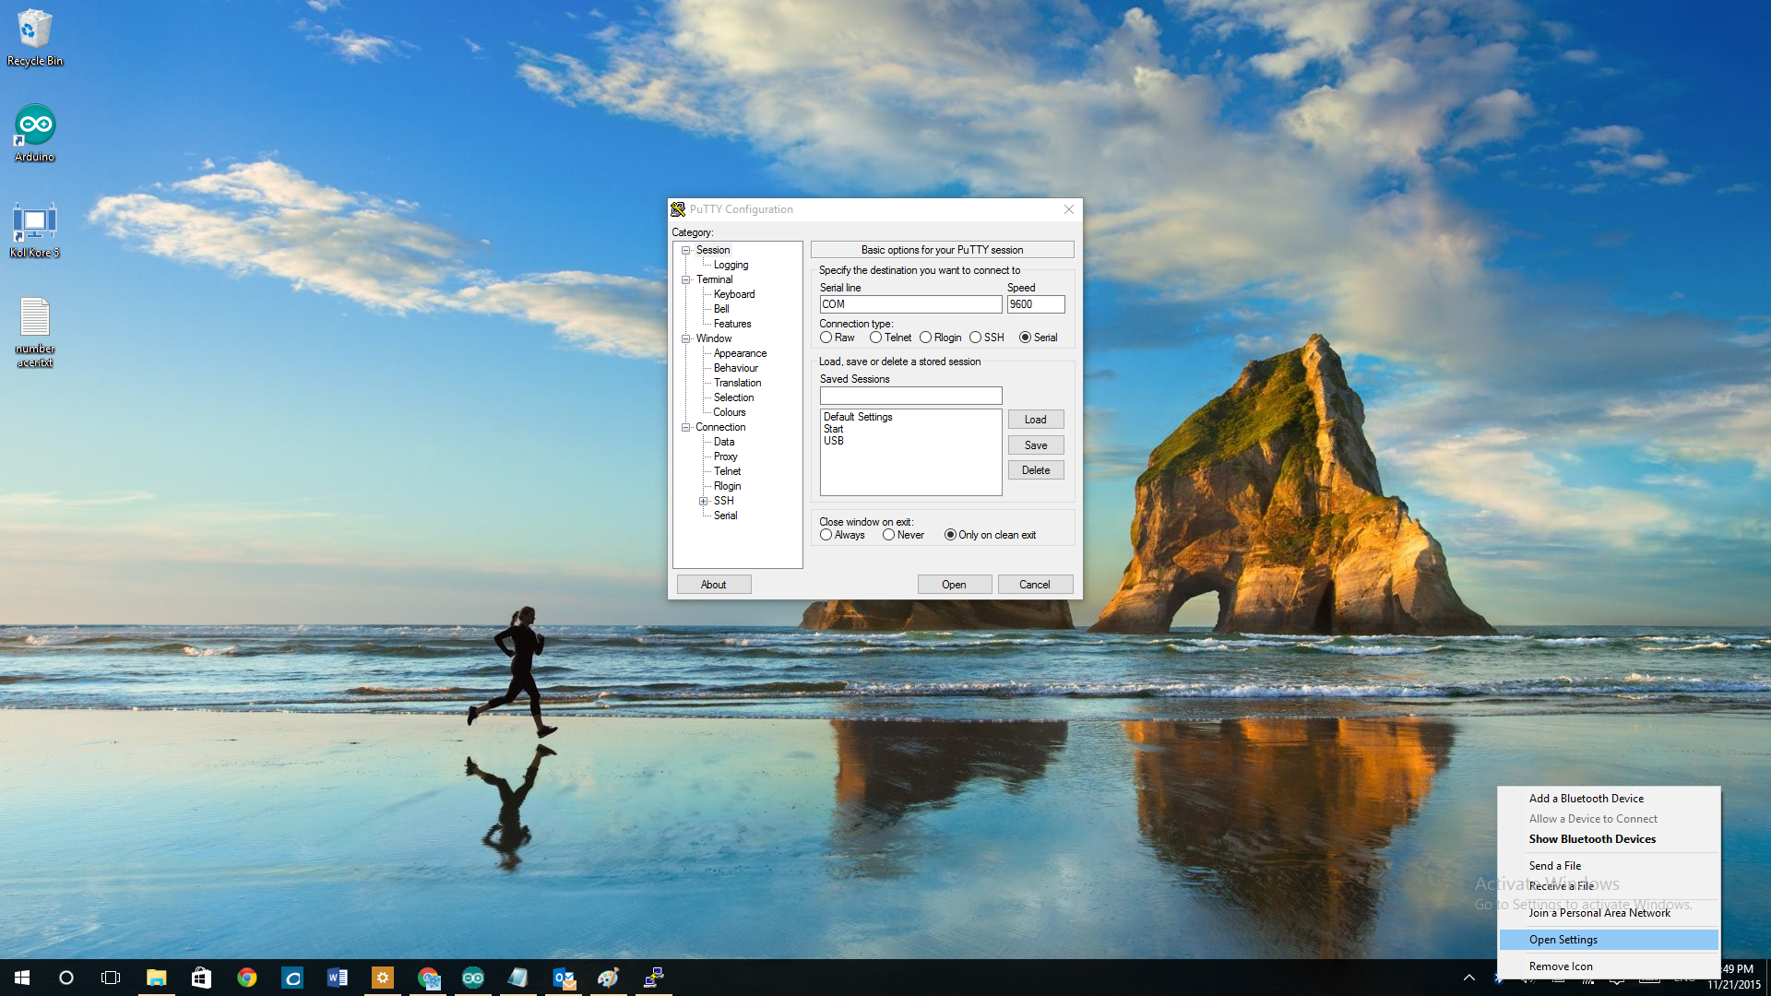Open Colours category in tree
Viewport: 1771px width, 996px height.
coord(729,412)
